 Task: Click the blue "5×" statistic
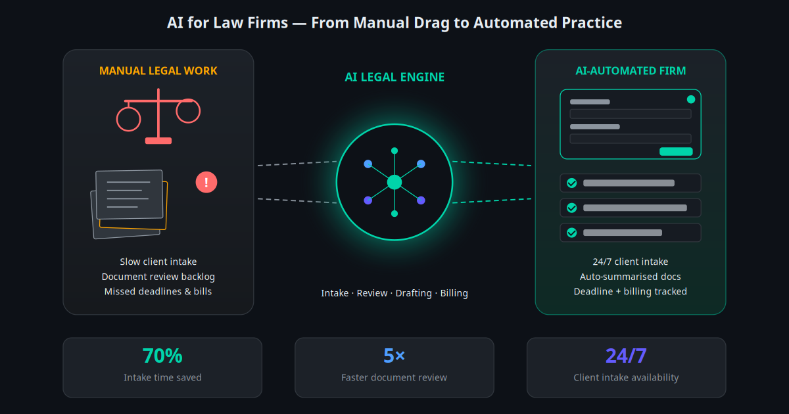click(x=394, y=356)
